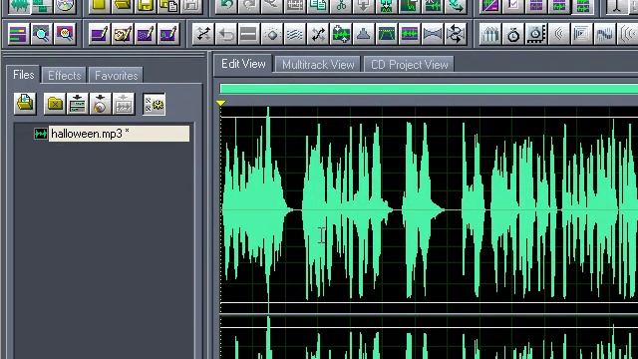
Task: Click the greyed Edit File icon in Files panel
Action: 124,104
